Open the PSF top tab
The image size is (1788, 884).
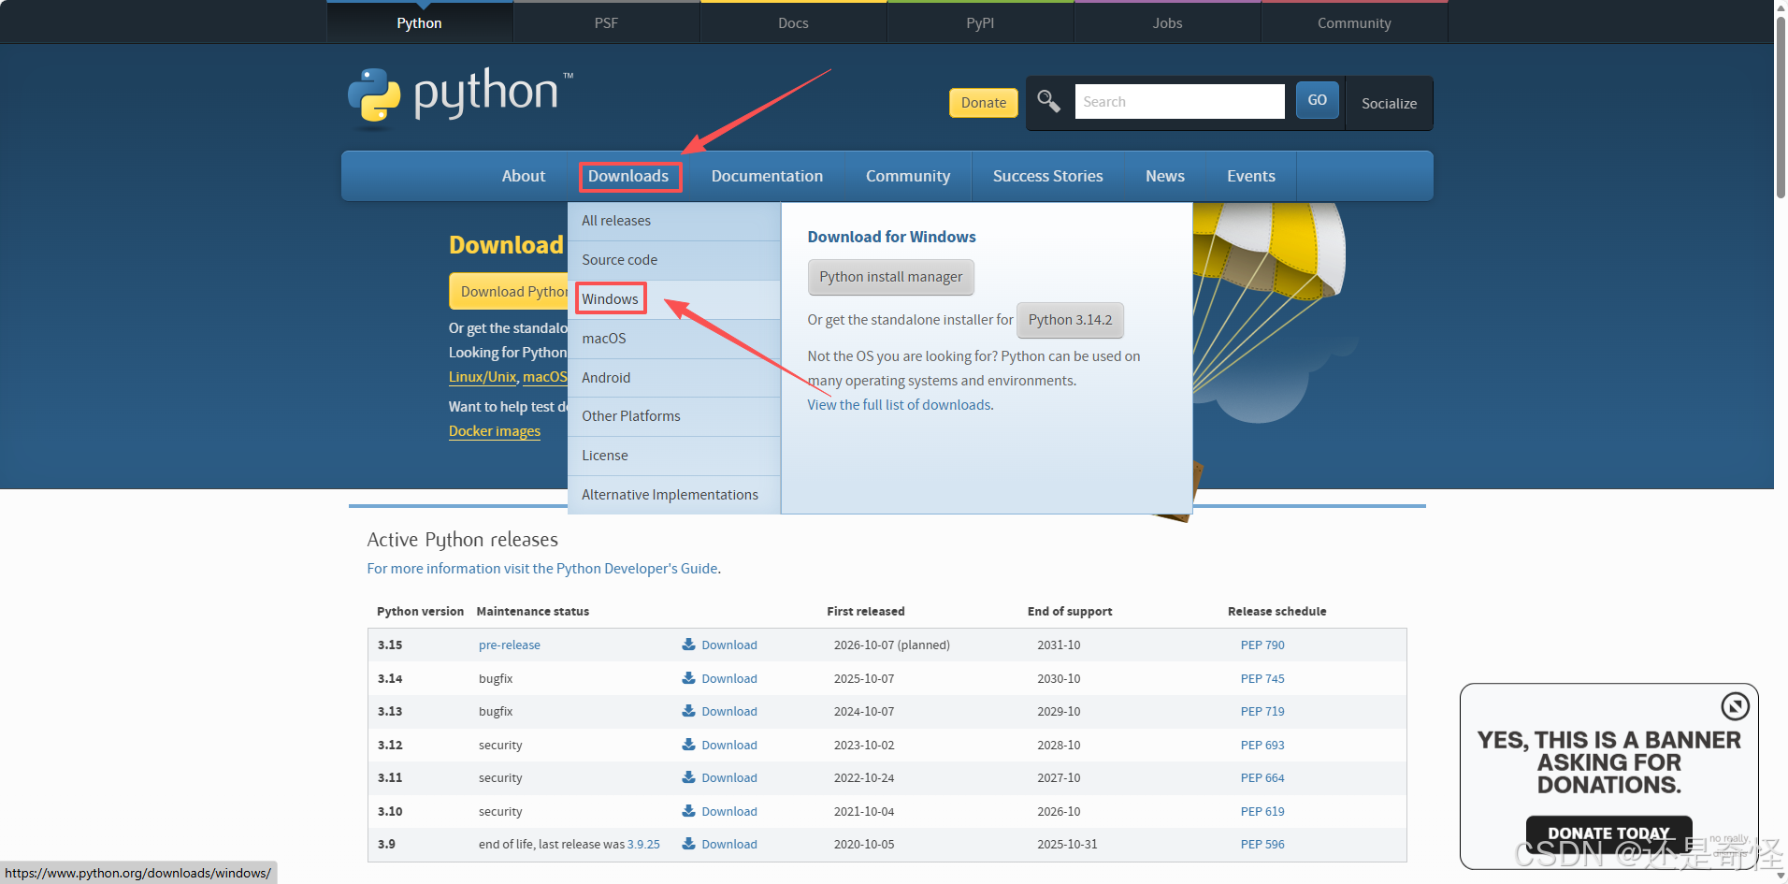coord(606,22)
